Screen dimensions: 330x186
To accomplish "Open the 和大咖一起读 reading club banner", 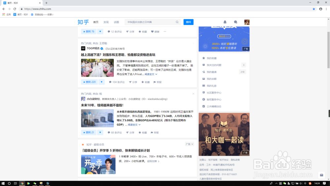I will [x=224, y=134].
